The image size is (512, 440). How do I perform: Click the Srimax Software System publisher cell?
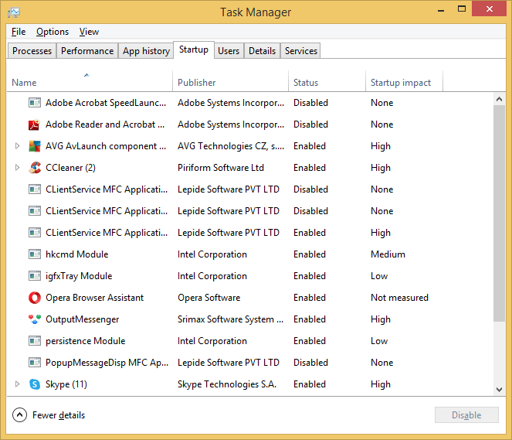230,319
